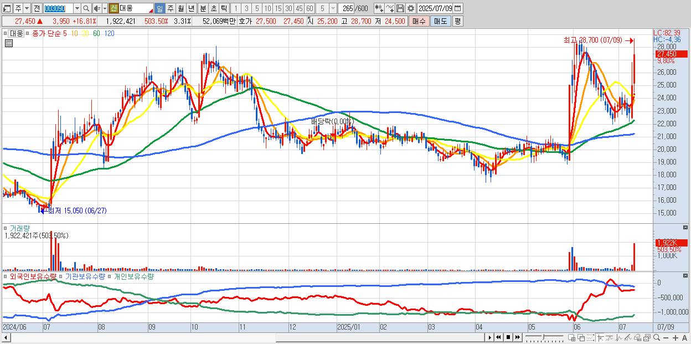Image resolution: width=691 pixels, height=344 pixels.
Task: Select monthly 월 period toggle
Action: pyautogui.click(x=181, y=8)
